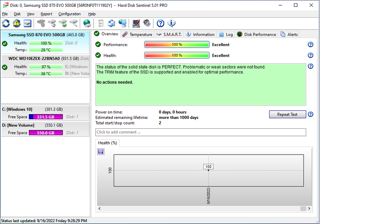Open the Configuration menu
This screenshot has width=391, height=224.
click(x=69, y=14)
